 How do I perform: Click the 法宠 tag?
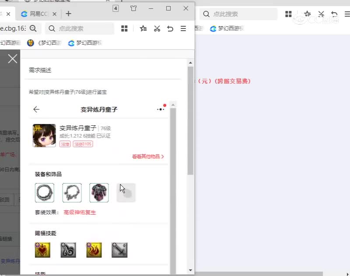65,144
